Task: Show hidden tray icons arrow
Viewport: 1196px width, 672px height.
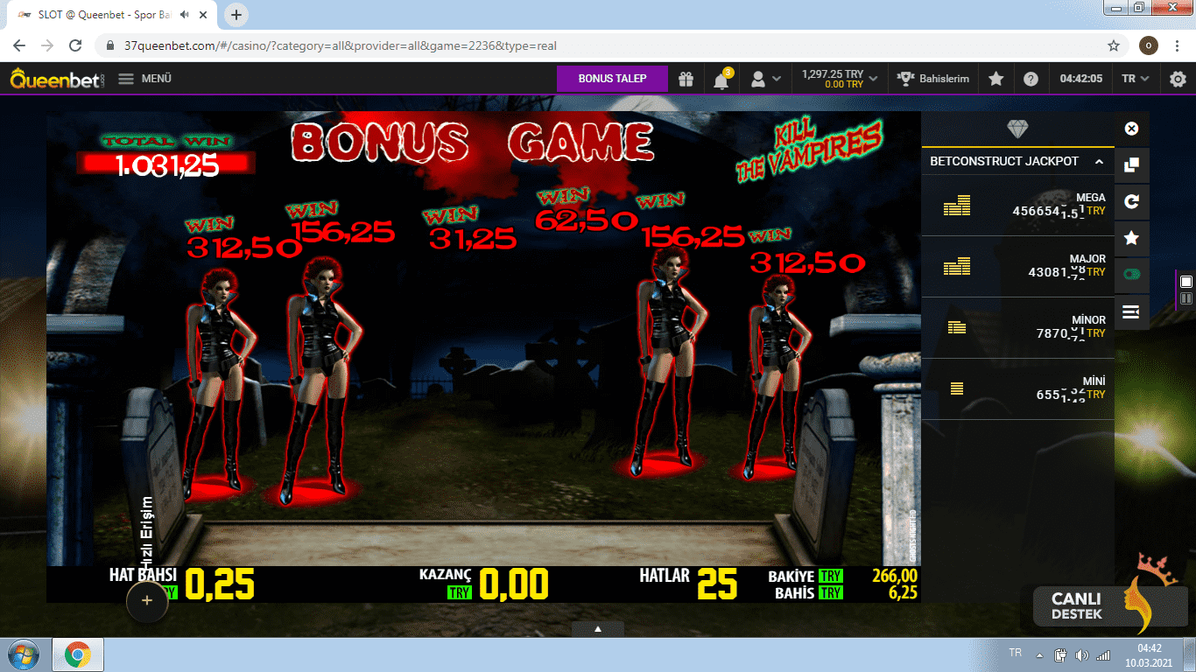Action: click(x=1039, y=654)
